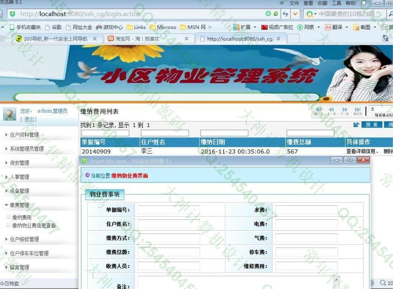Go to next page of records
This screenshot has width=393, height=289.
click(345, 111)
